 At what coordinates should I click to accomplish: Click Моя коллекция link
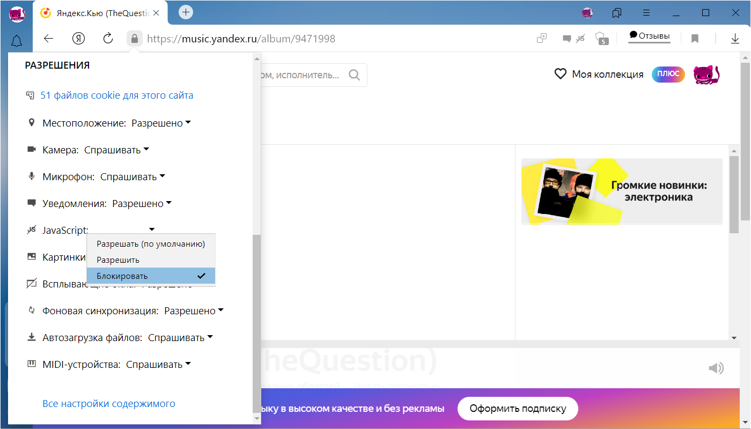[x=607, y=75]
